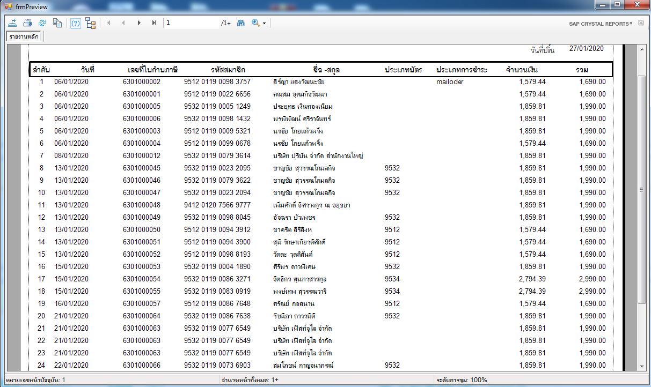Click the ชื่อ -สกุล column header

327,70
